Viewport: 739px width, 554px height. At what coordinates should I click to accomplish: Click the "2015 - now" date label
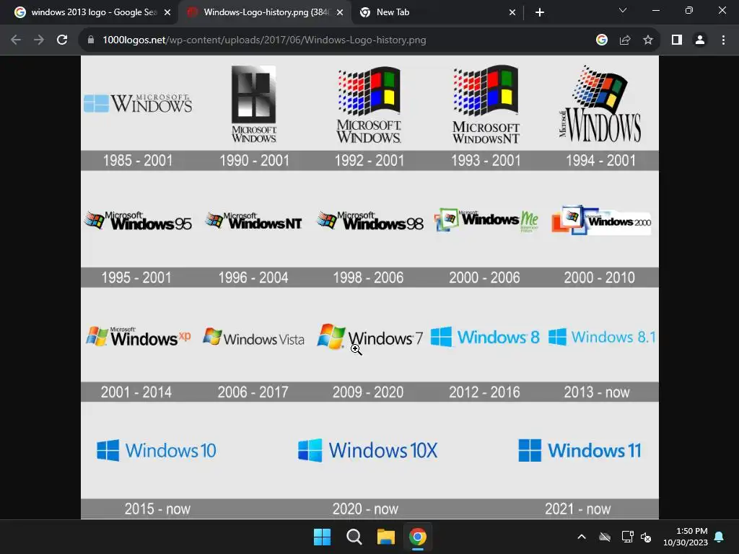tap(157, 509)
